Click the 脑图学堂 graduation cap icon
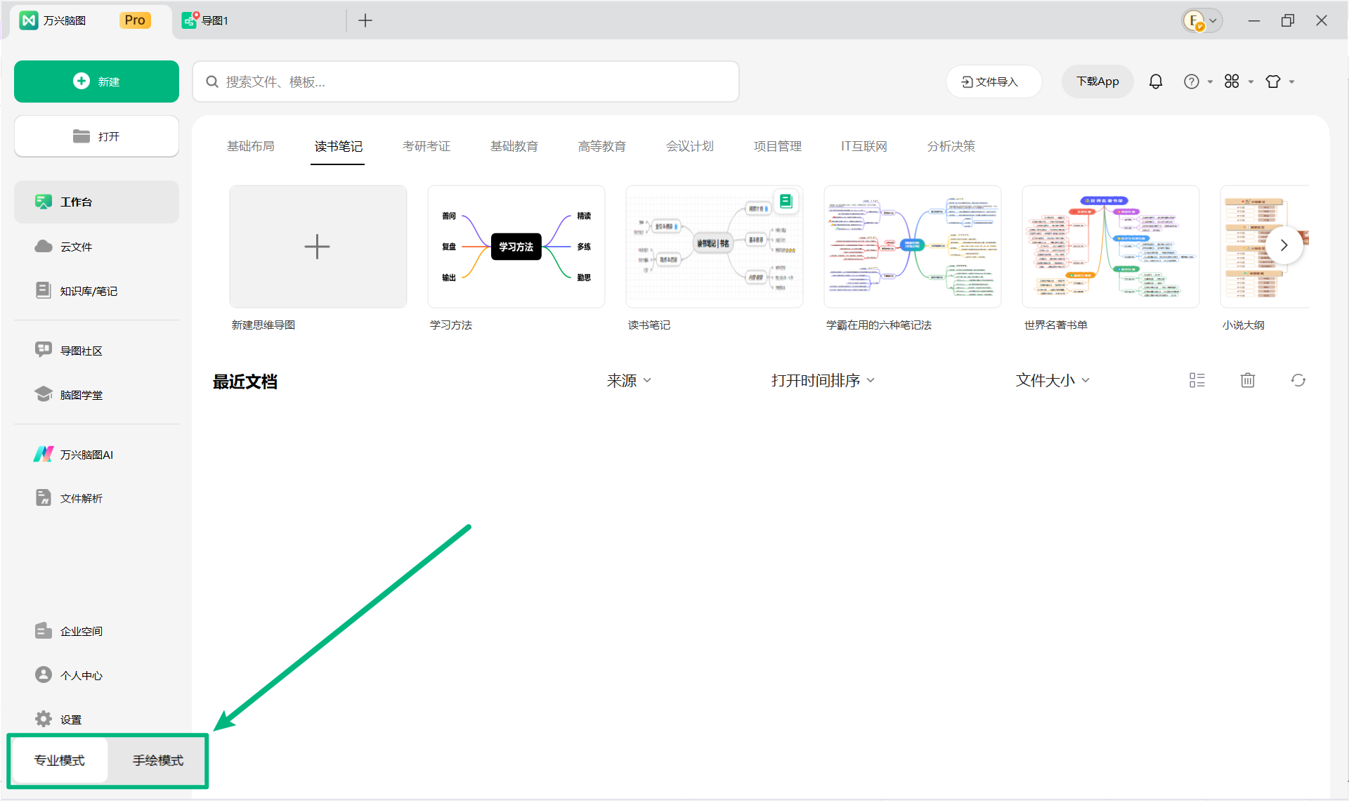 point(44,393)
